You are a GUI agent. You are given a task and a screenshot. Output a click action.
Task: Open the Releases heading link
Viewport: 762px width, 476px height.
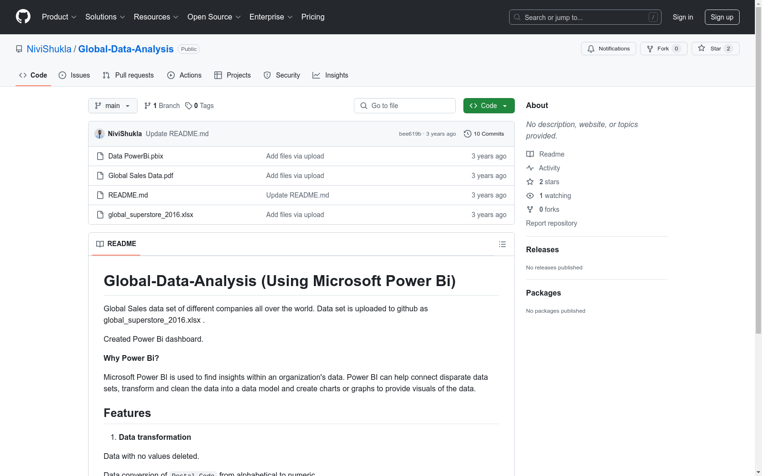542,249
